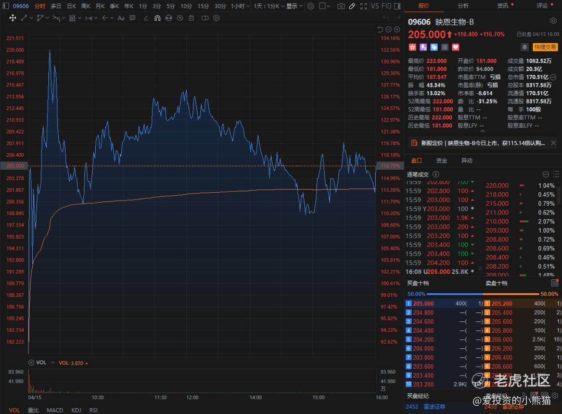Select the wave pattern drawing tool
562x414 pixels.
click(57, 18)
